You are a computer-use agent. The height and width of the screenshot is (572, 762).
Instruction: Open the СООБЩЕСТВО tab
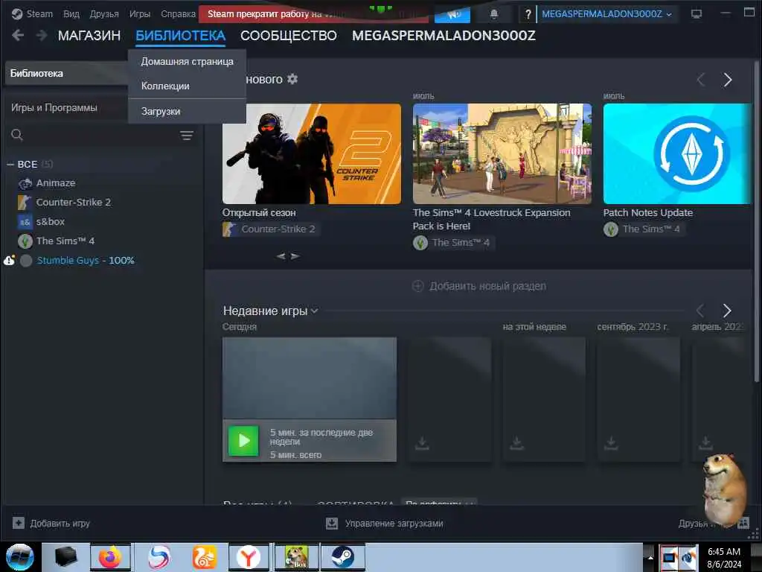coord(288,36)
